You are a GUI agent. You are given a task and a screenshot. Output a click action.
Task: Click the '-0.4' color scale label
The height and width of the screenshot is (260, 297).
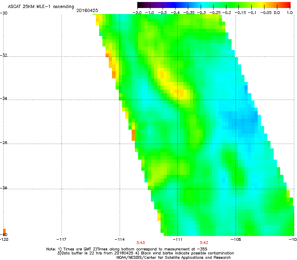pos(175,13)
